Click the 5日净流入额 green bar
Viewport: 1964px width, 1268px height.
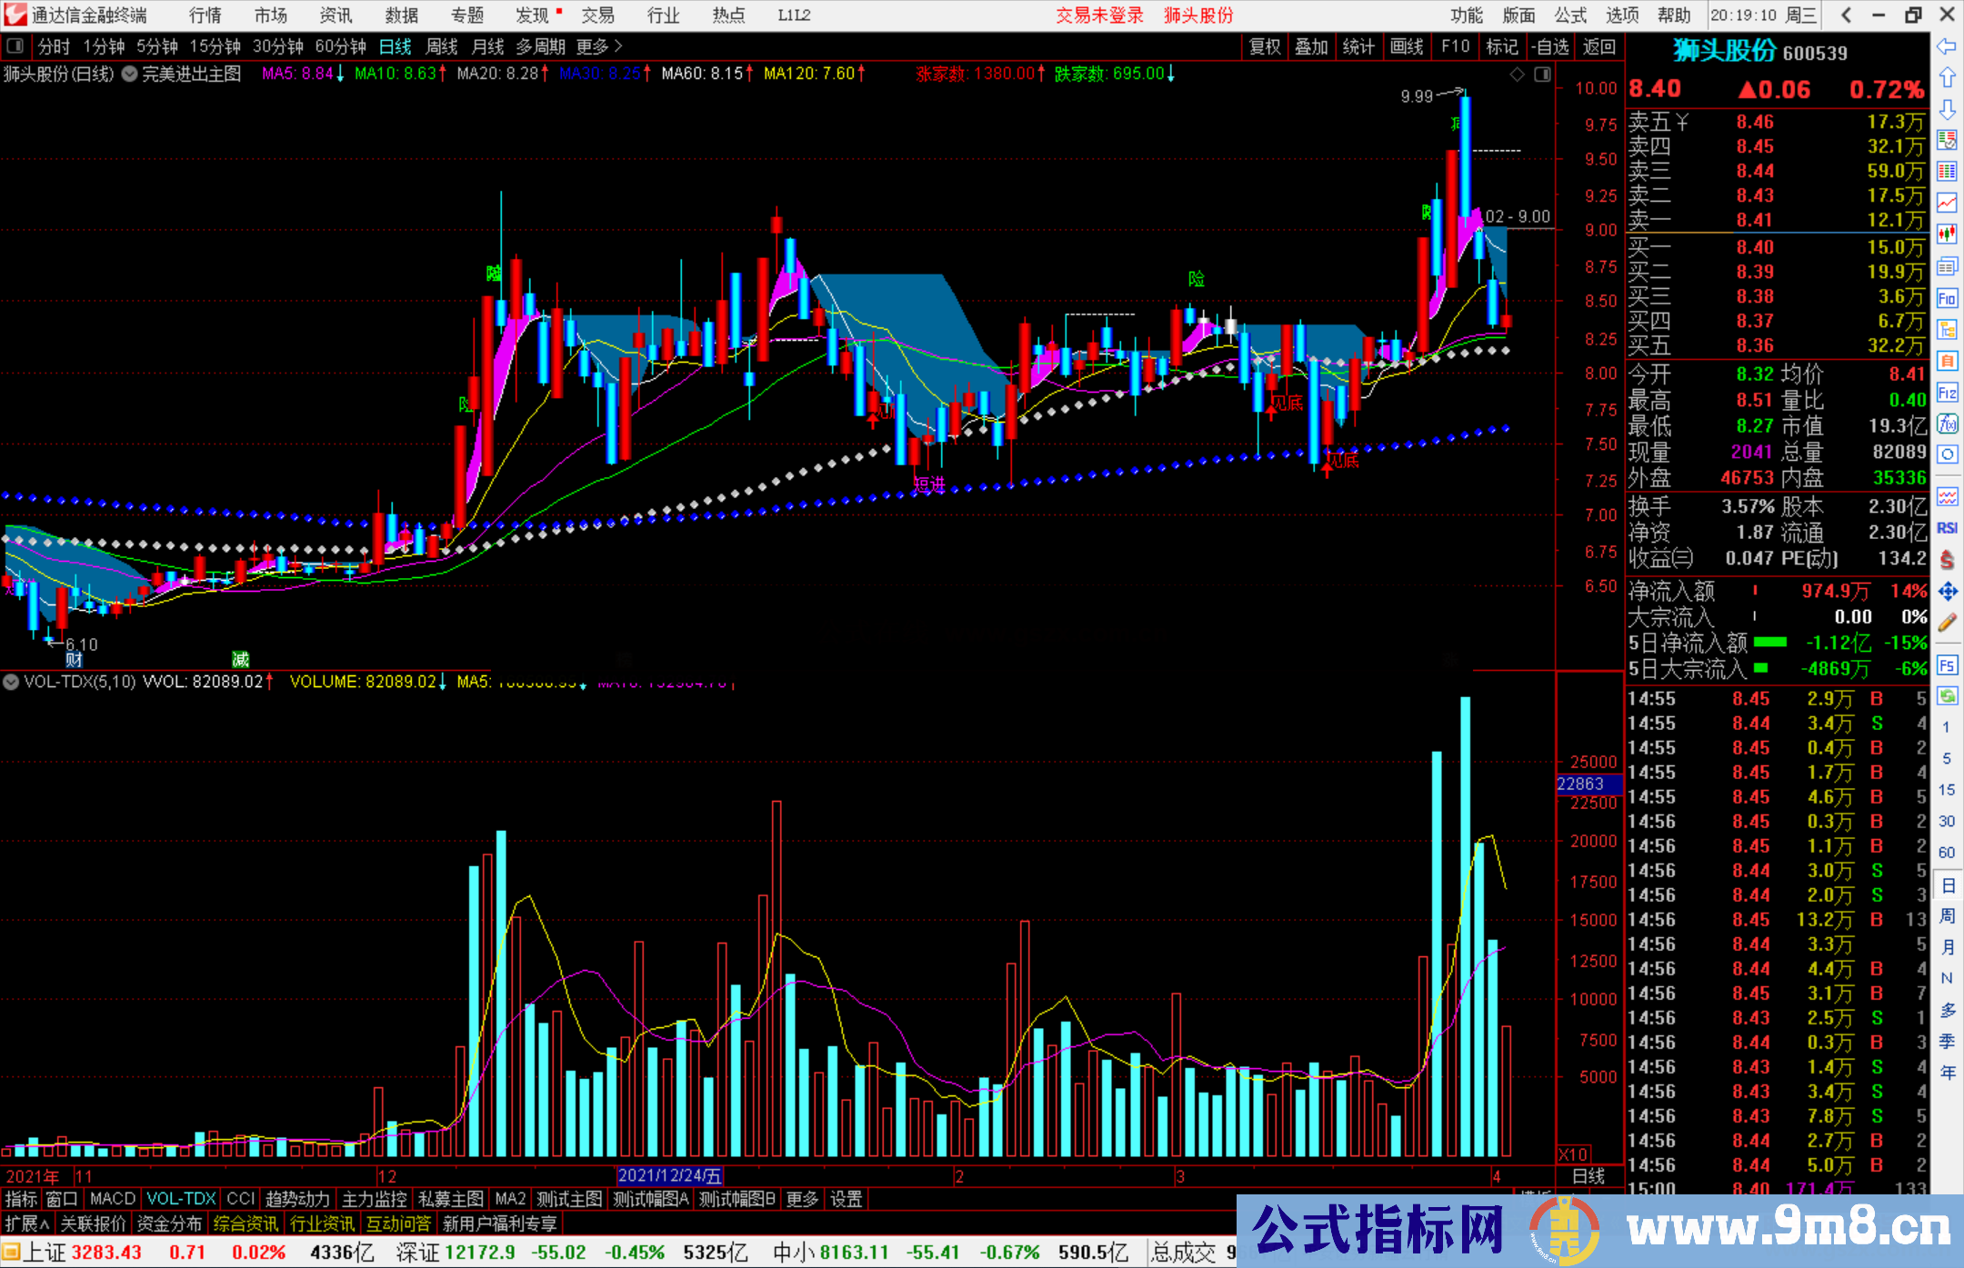pyautogui.click(x=1769, y=643)
